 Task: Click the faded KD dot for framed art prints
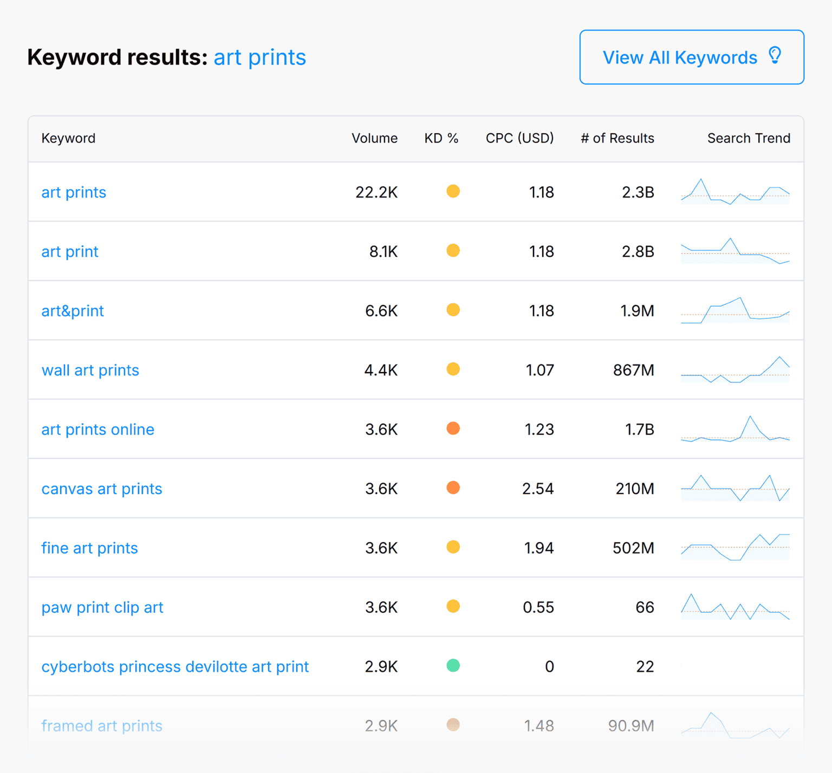click(x=453, y=725)
